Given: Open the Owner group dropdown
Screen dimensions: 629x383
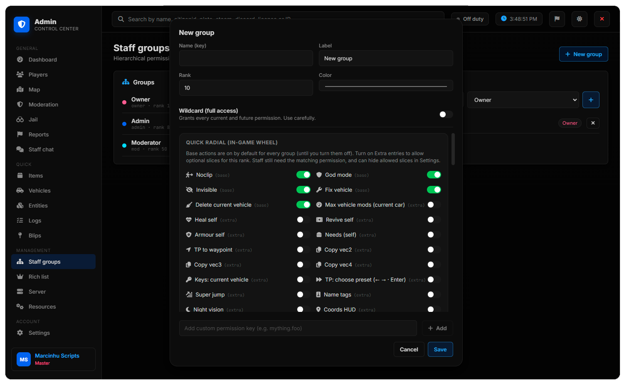Looking at the screenshot, I should [523, 100].
